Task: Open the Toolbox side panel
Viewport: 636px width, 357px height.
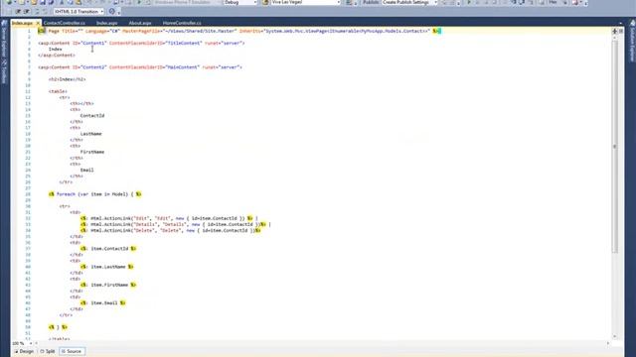Action: (4, 72)
